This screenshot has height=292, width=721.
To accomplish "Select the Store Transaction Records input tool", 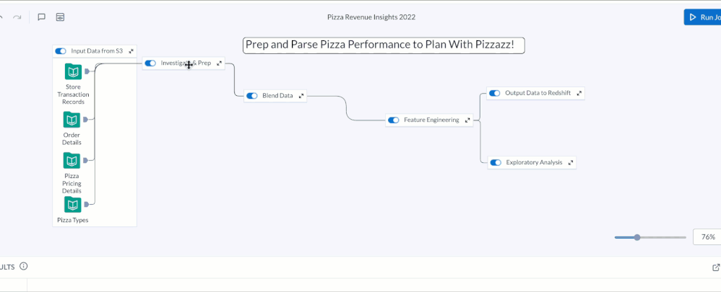I will pyautogui.click(x=72, y=71).
